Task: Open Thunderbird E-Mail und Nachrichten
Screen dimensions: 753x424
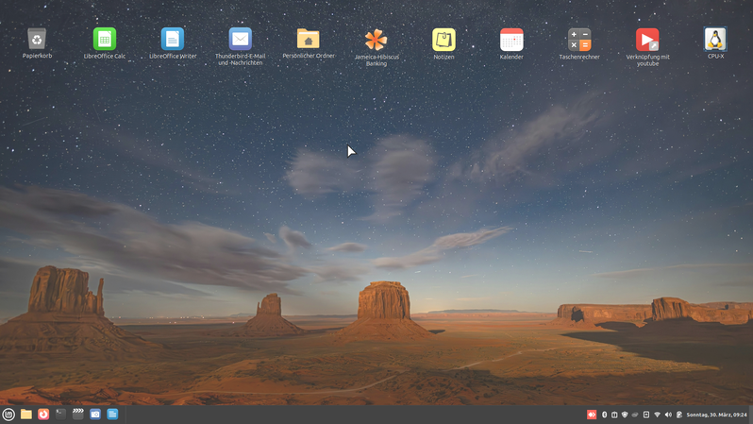Action: [240, 39]
